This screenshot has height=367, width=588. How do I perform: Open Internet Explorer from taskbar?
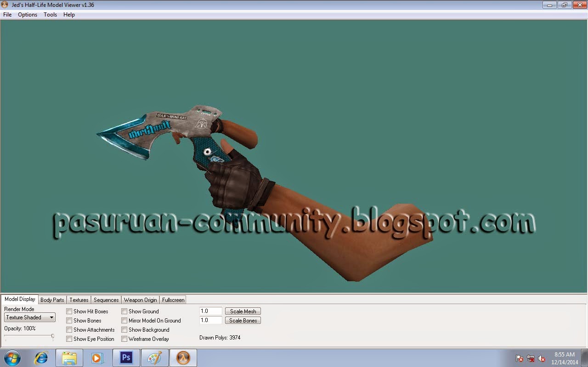pyautogui.click(x=41, y=358)
